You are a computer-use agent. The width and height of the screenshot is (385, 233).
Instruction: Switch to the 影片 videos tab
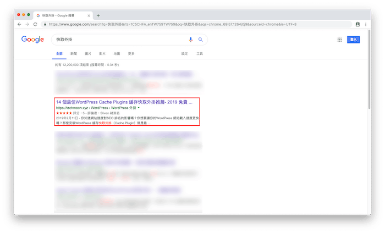[x=102, y=54]
